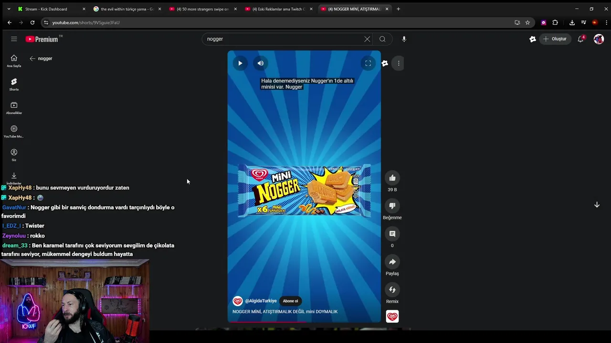Screen dimensions: 611x343
Task: Run the search with magnifier button
Action: click(x=382, y=39)
